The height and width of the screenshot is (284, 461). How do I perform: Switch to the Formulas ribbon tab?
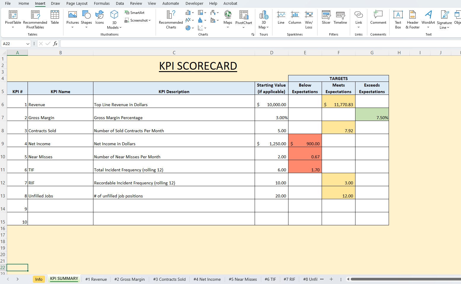(x=102, y=3)
